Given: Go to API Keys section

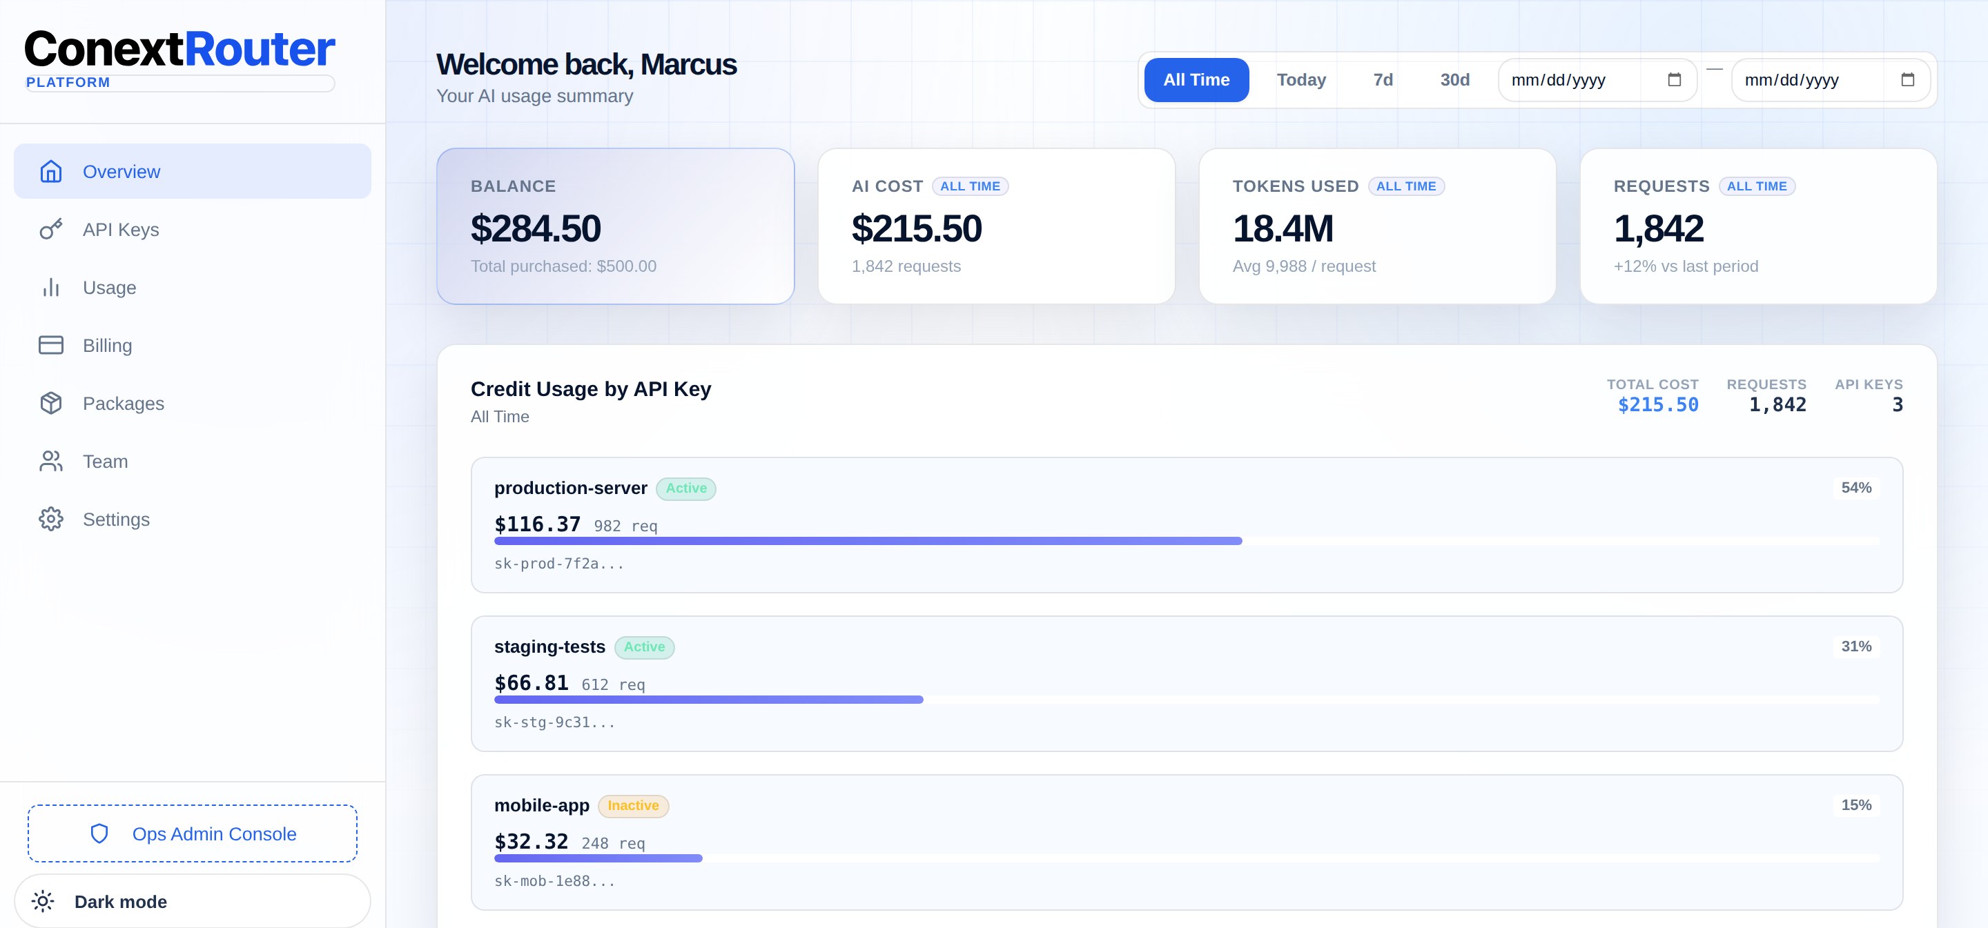Looking at the screenshot, I should click(192, 229).
